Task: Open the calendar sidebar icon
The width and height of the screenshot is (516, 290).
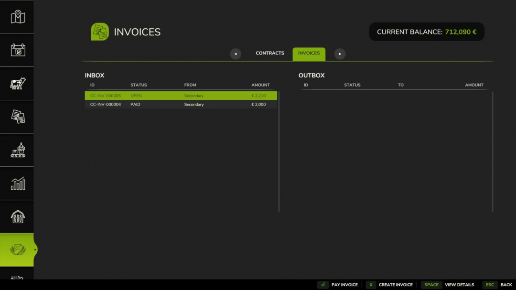Action: click(17, 50)
